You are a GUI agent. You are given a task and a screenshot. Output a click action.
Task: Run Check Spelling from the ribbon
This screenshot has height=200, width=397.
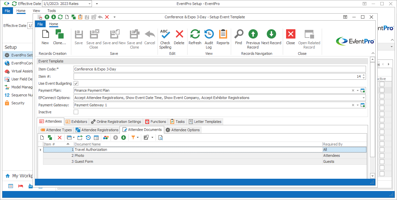[165, 39]
